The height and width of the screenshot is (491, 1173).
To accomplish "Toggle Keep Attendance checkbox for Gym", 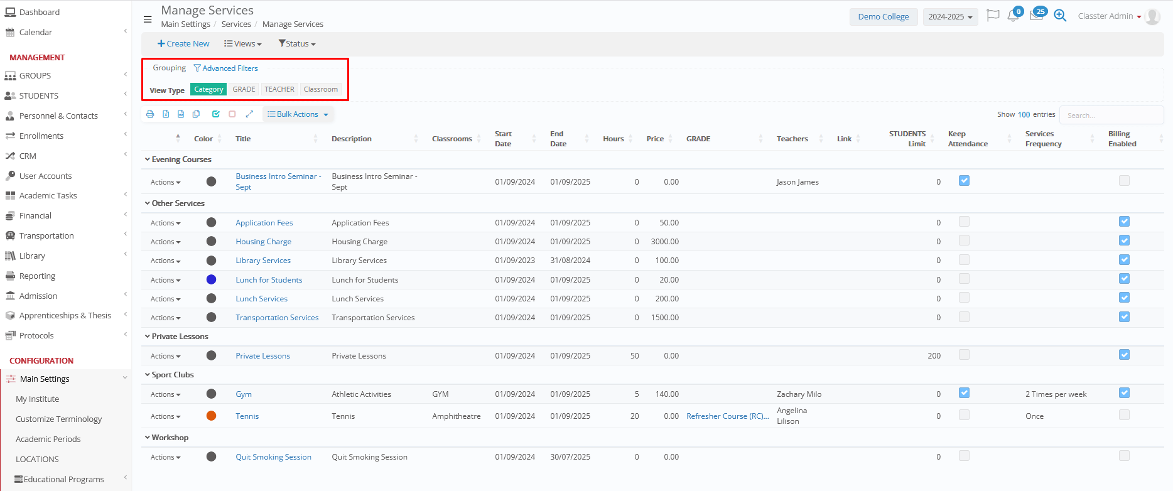I will coord(964,393).
